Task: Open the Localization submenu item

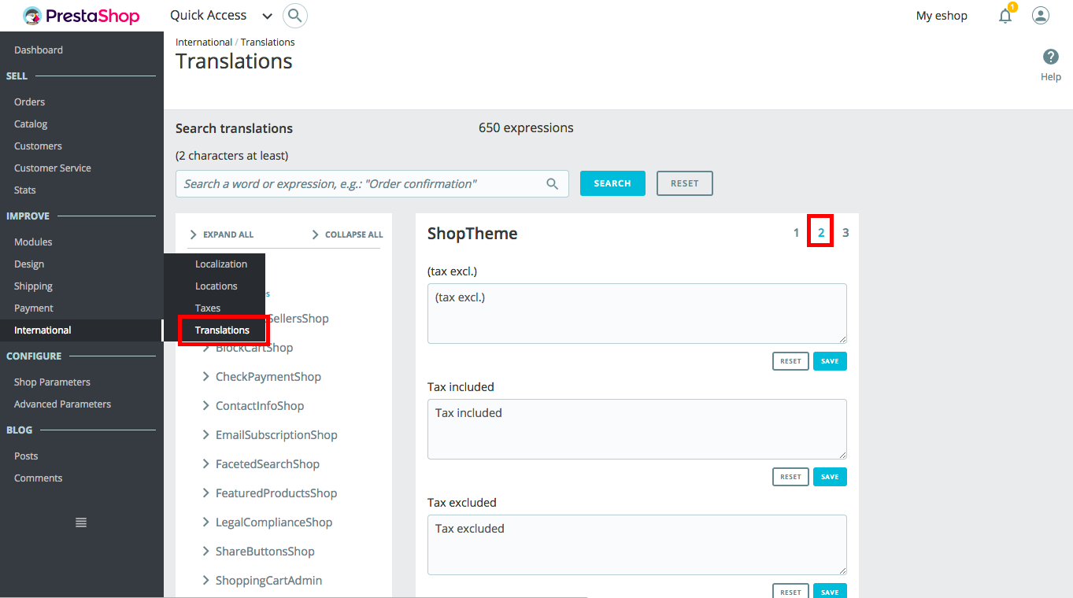Action: tap(221, 264)
